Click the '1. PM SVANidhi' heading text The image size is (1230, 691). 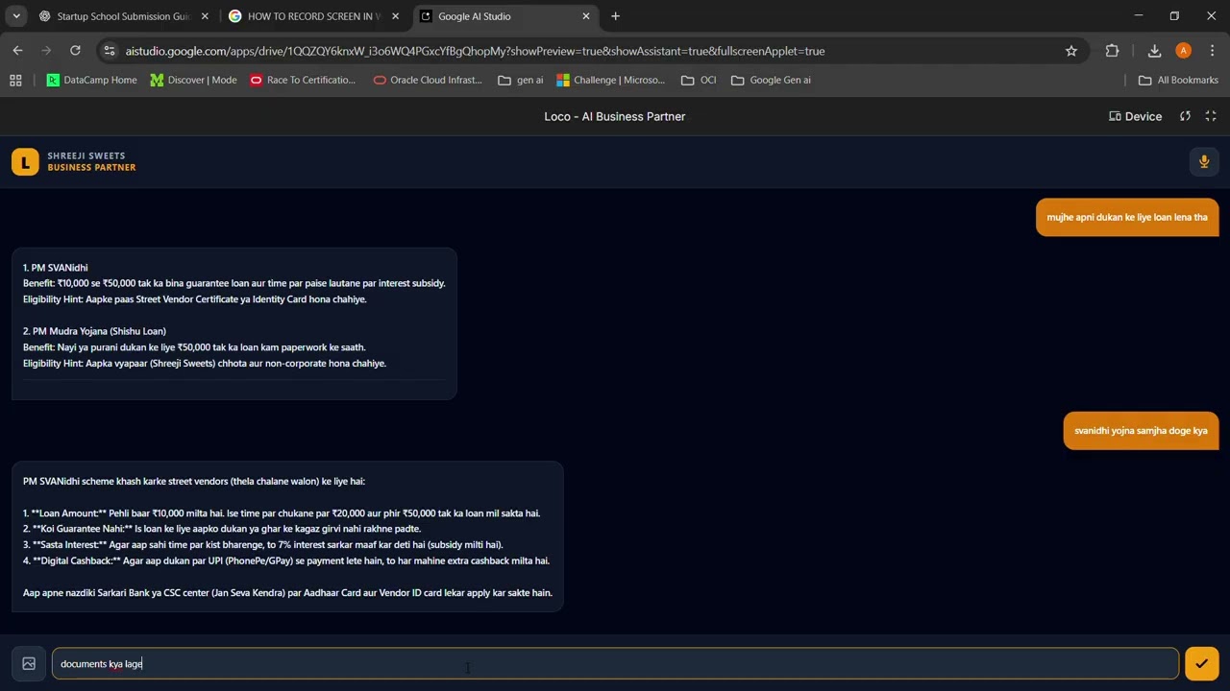pos(56,268)
